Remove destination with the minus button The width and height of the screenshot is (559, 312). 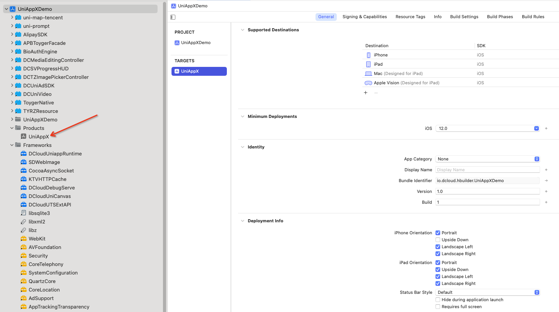pyautogui.click(x=376, y=93)
